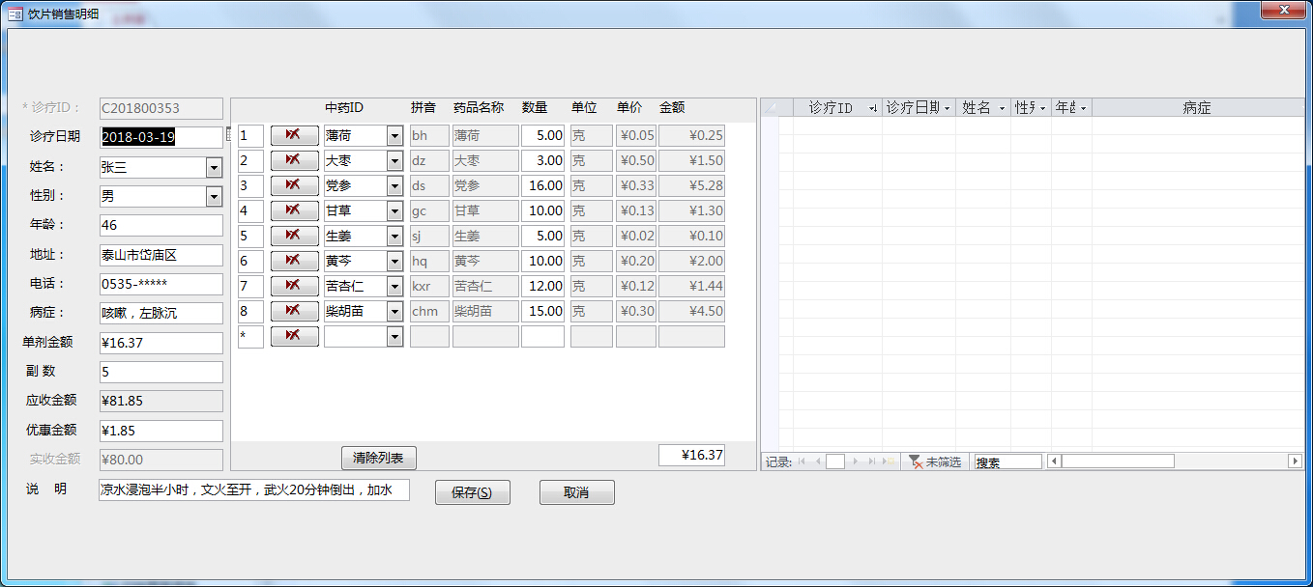Click the 地址 field 泰山市岱庙区

[160, 255]
